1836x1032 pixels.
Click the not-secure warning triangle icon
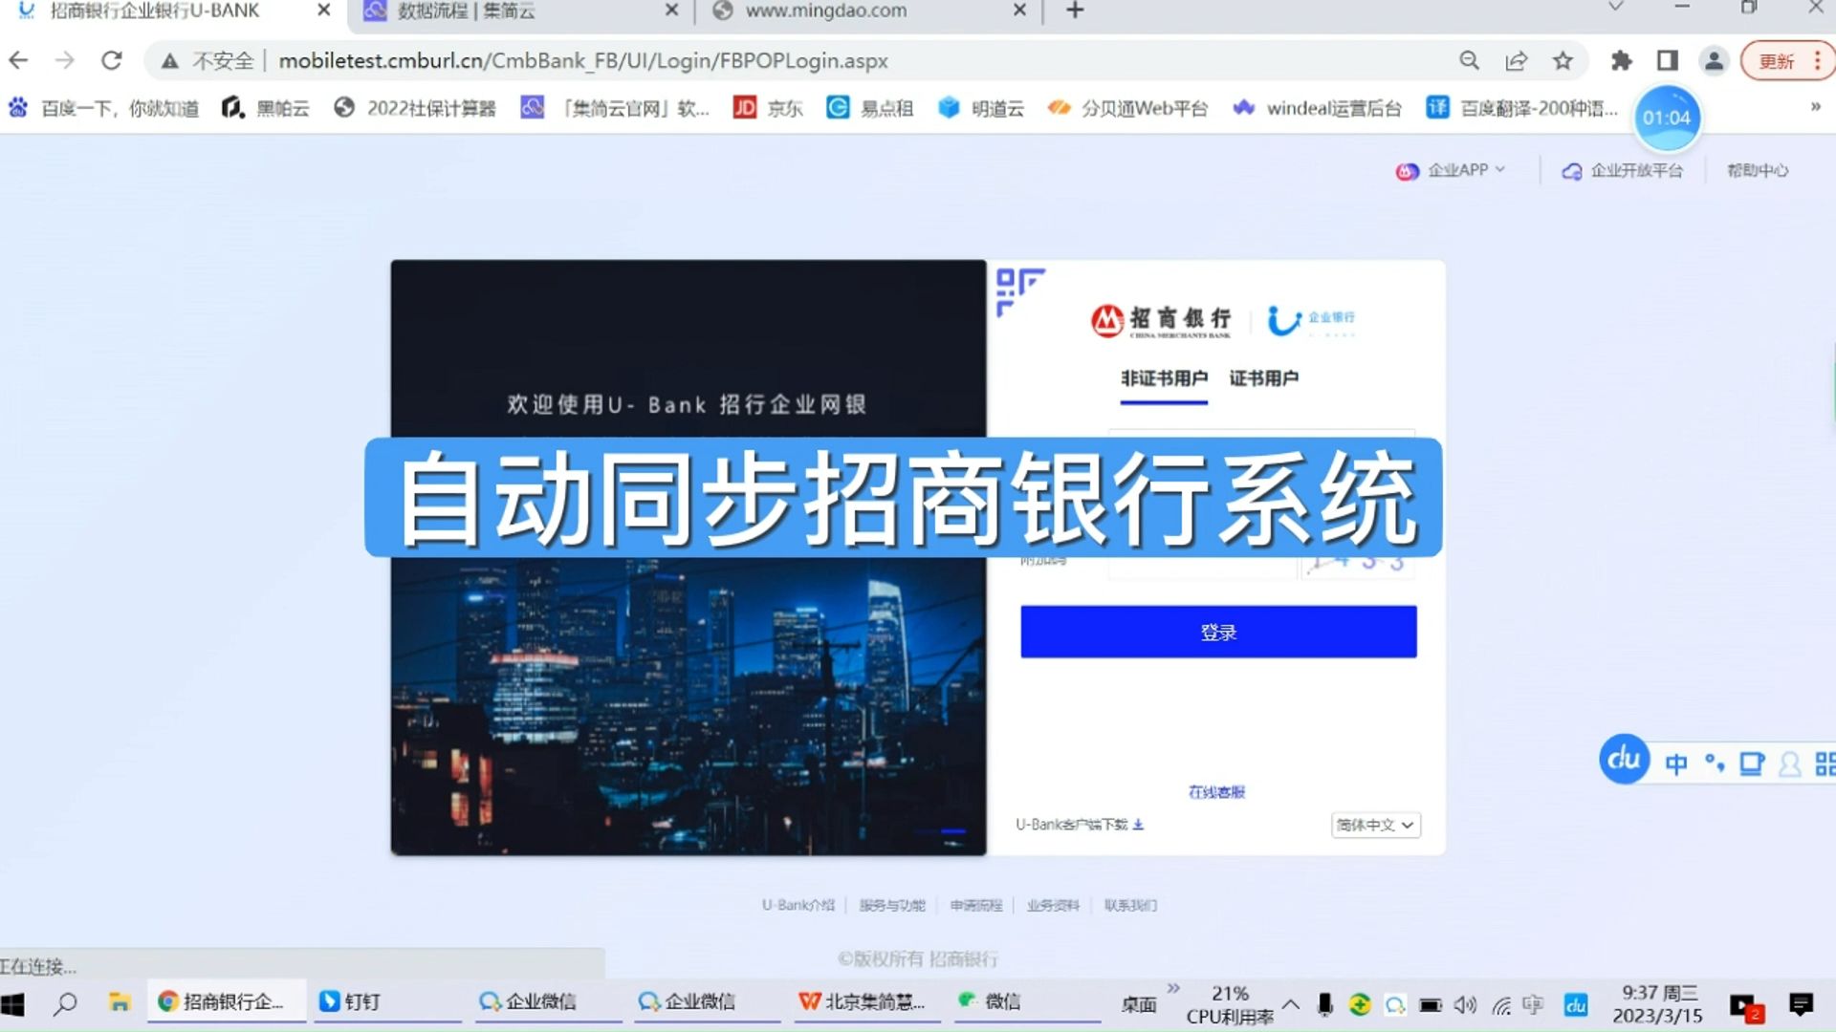(170, 61)
